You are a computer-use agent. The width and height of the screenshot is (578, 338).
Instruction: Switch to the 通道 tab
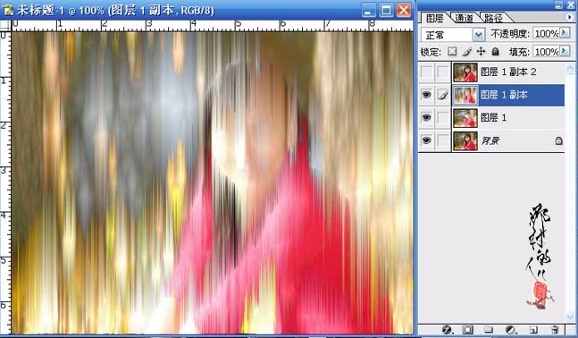click(464, 18)
